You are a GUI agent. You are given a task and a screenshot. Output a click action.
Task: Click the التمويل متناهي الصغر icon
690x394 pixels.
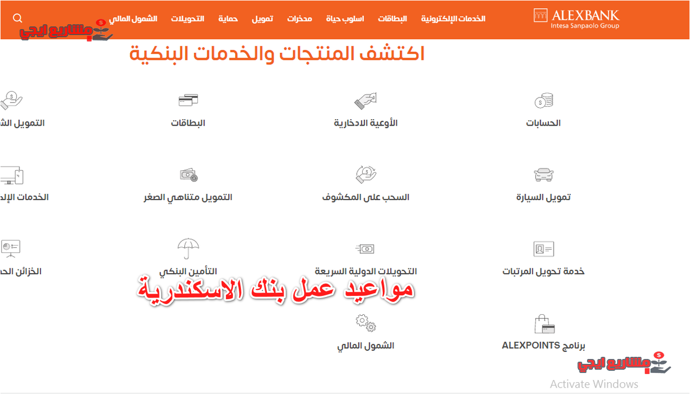coord(188,175)
